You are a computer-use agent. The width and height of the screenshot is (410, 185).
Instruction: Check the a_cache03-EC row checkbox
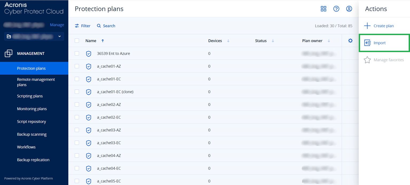click(77, 143)
